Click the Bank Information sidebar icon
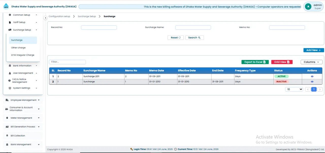This screenshot has height=153, width=325. (x=10, y=66)
